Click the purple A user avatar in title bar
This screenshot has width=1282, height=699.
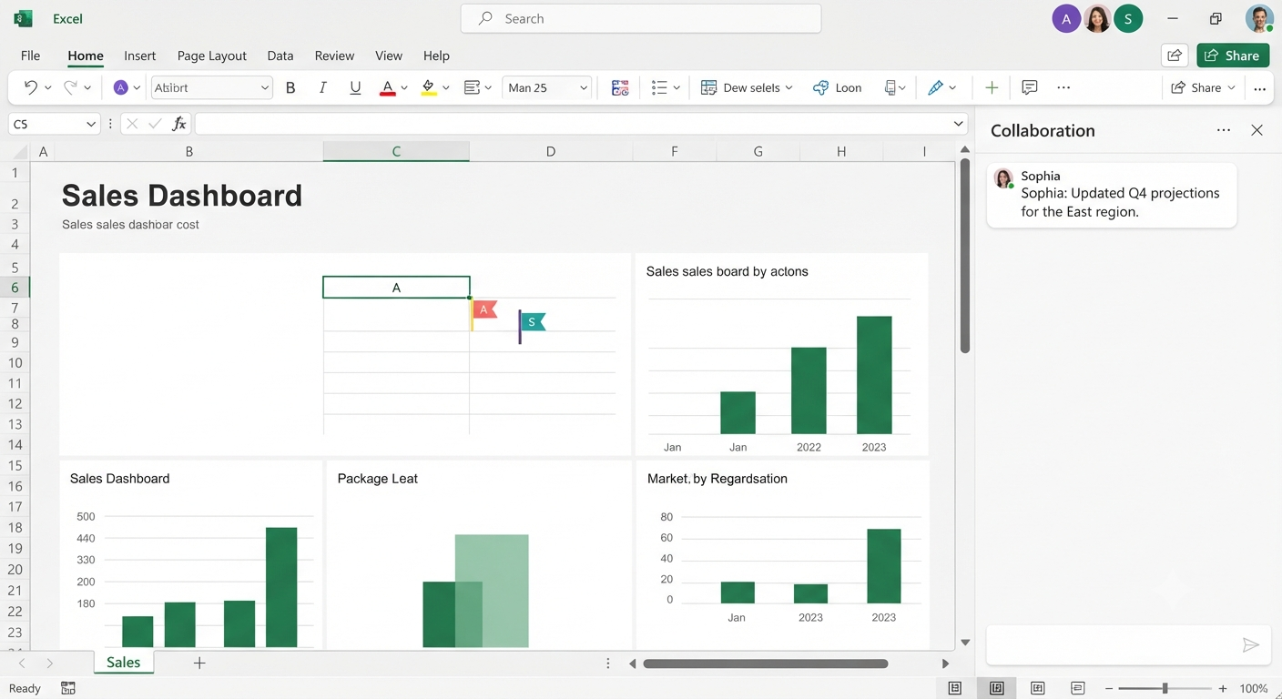1067,18
